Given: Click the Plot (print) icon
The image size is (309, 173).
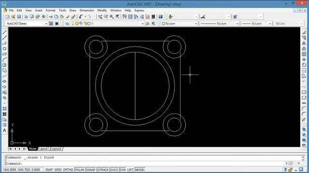Looking at the screenshot, I should (x=26, y=17).
